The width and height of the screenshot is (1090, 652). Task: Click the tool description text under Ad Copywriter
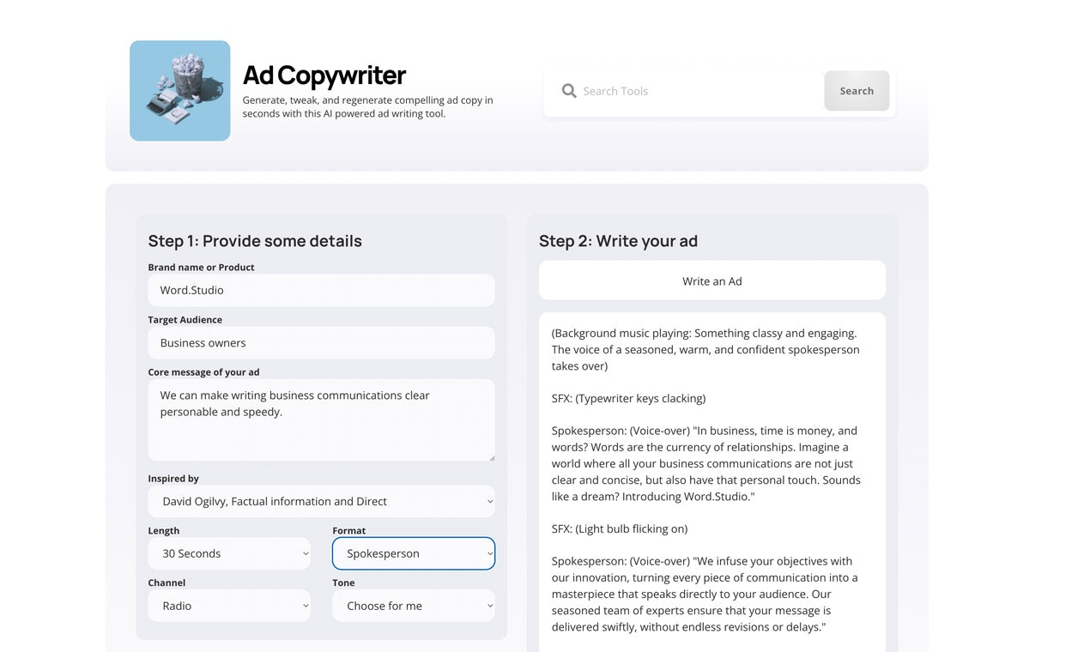pos(368,106)
